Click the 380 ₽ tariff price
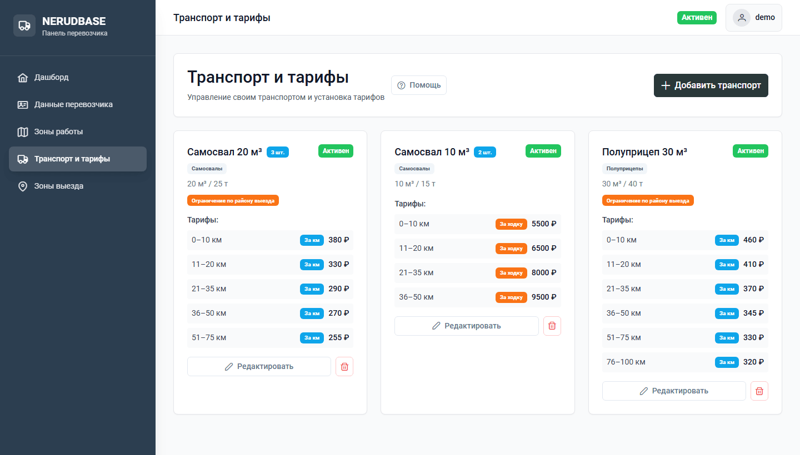This screenshot has height=455, width=800. point(339,240)
